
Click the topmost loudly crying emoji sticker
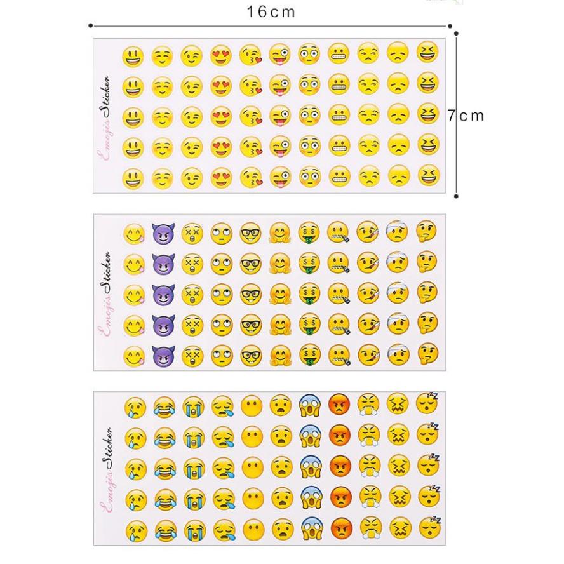[193, 407]
